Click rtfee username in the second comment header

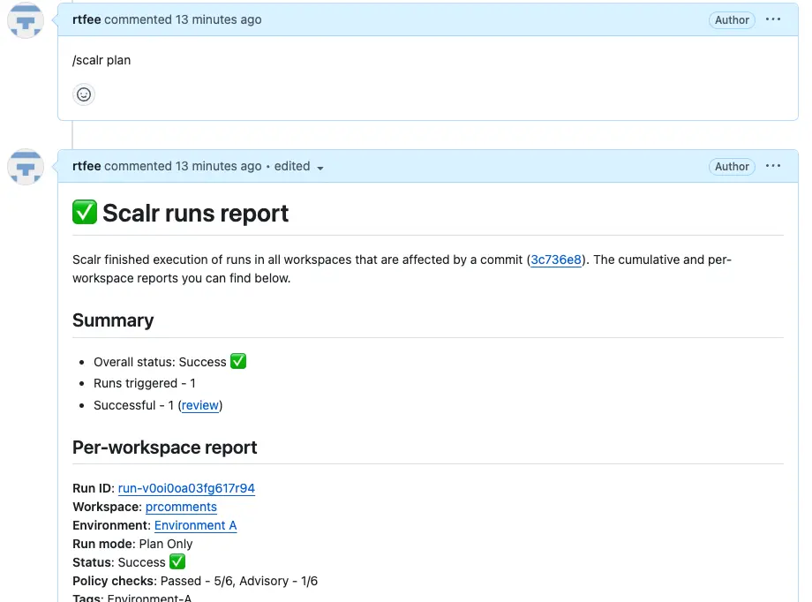point(86,166)
